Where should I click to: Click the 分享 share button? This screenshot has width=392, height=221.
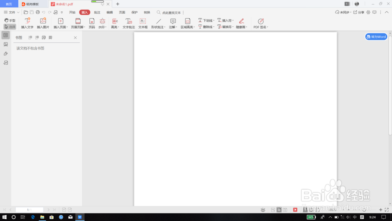point(359,12)
